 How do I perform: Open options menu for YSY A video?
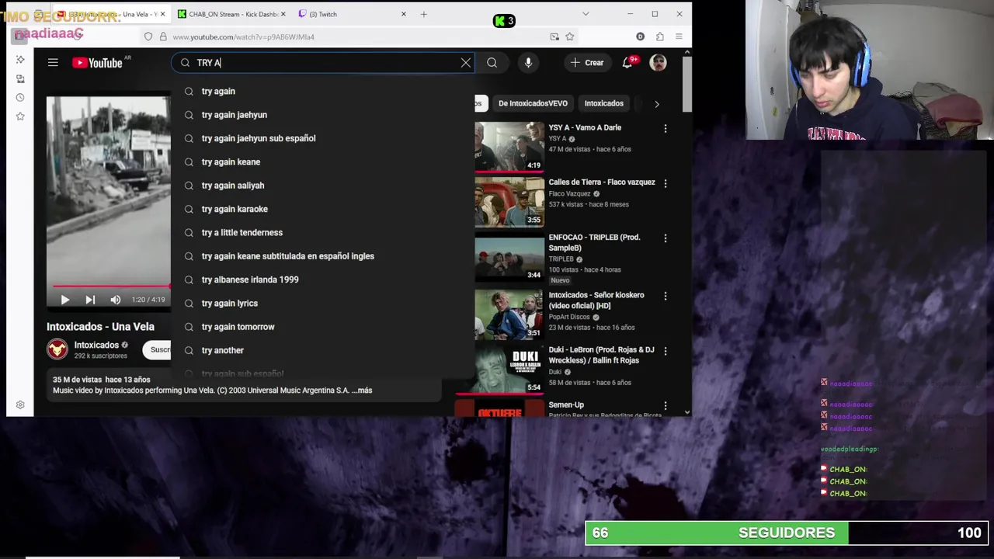(x=666, y=128)
